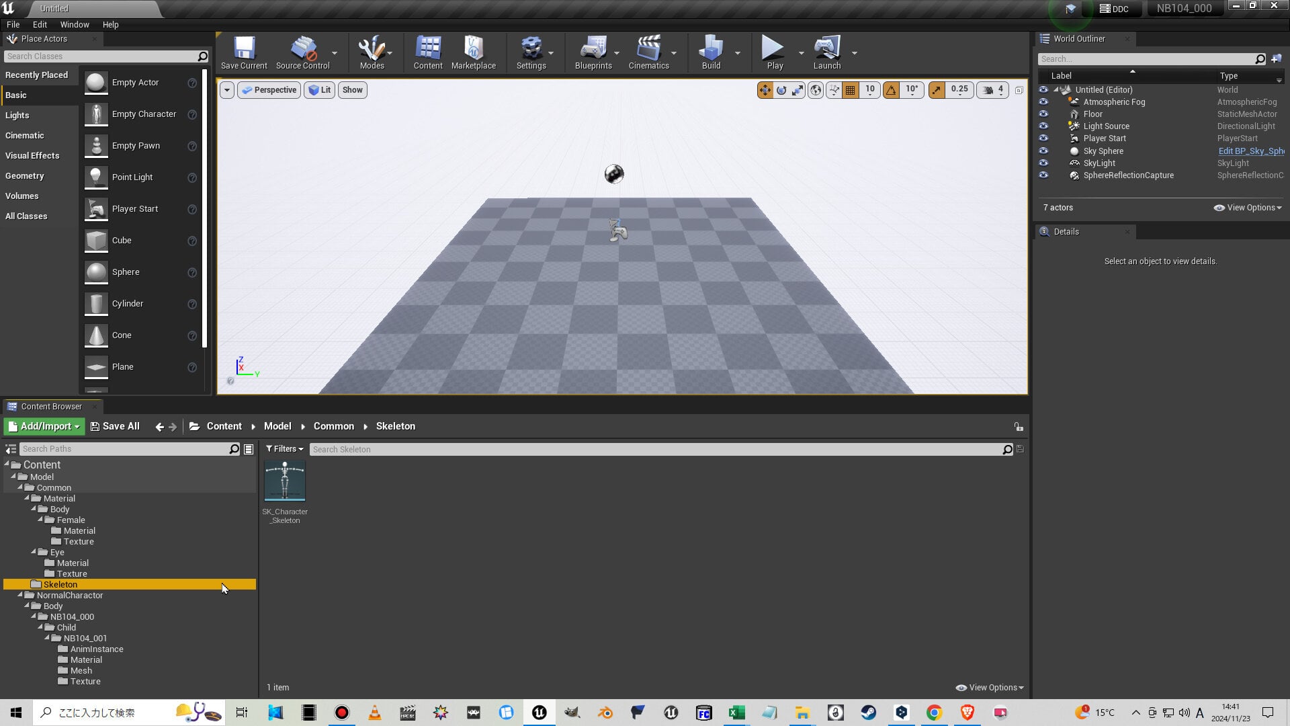
Task: Open Source Control toolbar icon
Action: [x=302, y=52]
